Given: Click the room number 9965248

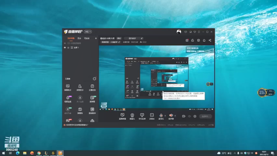Looking at the screenshot, I should [x=134, y=42].
